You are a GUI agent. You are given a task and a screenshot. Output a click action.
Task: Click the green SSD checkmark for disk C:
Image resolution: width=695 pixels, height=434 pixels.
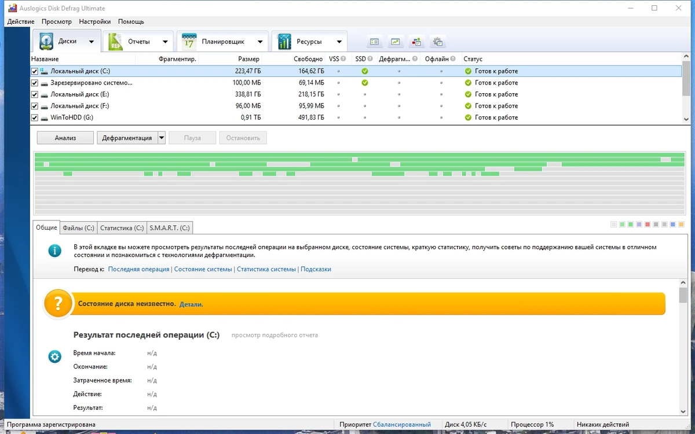[365, 71]
